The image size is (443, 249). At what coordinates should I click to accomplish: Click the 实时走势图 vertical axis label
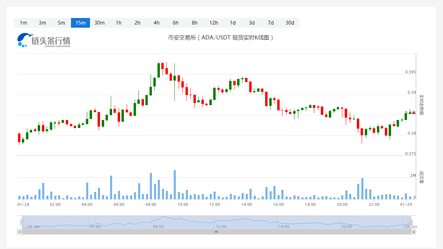[x=421, y=105]
